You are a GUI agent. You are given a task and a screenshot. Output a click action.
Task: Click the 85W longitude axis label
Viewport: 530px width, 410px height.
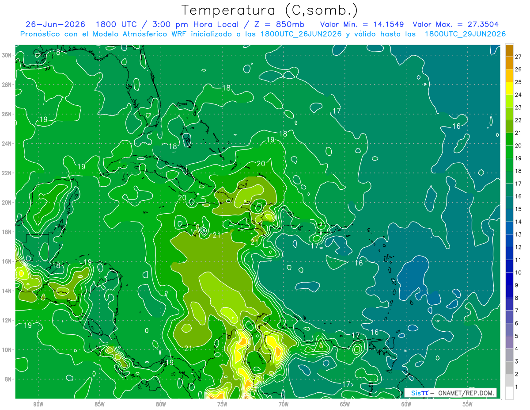click(99, 404)
